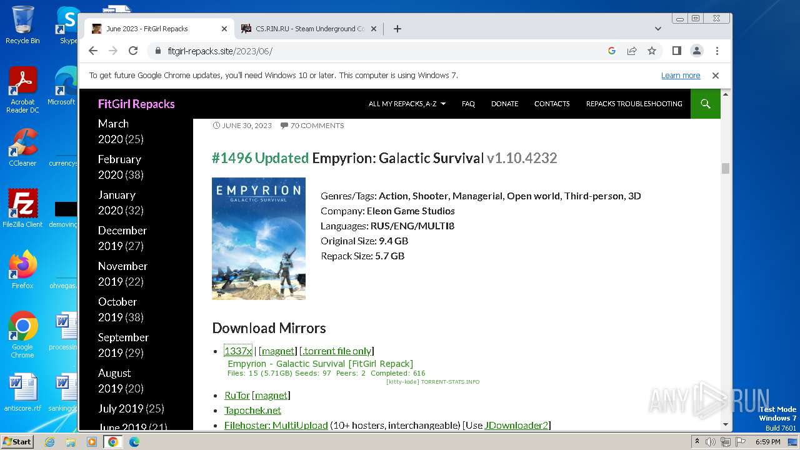800x450 pixels.
Task: Click the .torrent file only link
Action: [337, 351]
